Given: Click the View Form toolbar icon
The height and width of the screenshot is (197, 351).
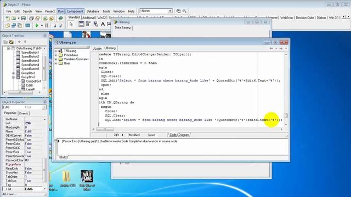Looking at the screenshot, I should coord(13,26).
